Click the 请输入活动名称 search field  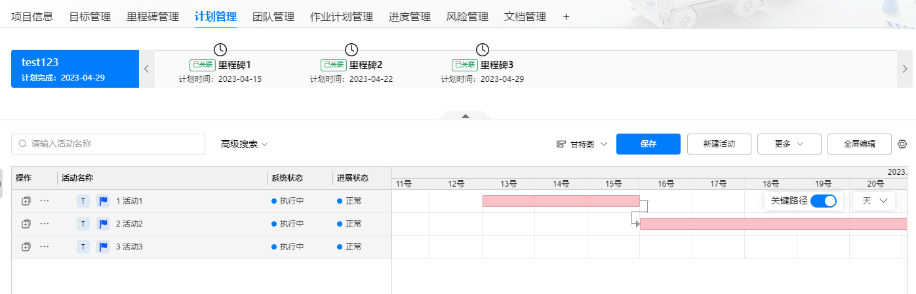coord(108,144)
